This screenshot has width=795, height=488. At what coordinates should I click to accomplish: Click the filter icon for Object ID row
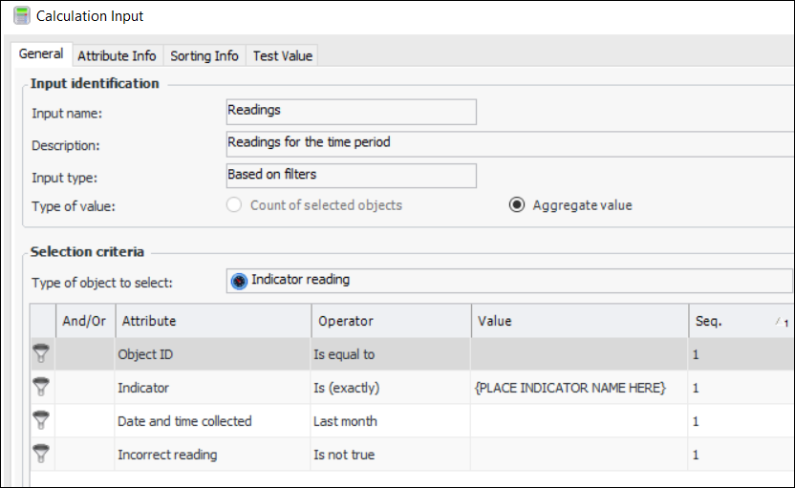(x=41, y=354)
